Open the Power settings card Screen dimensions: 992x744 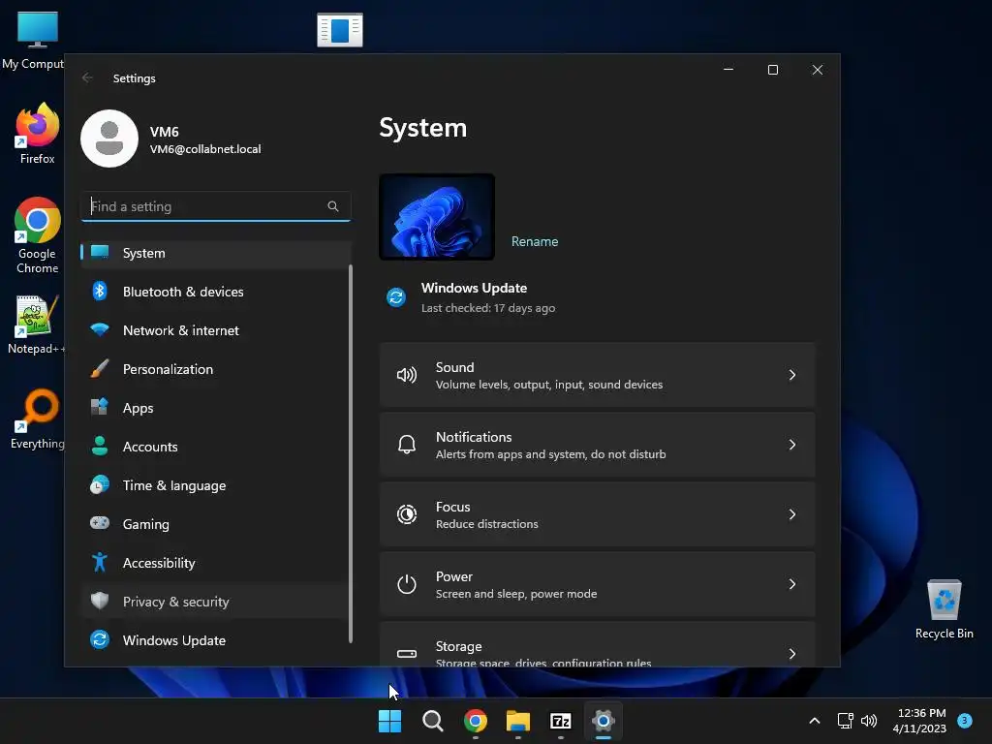597,584
